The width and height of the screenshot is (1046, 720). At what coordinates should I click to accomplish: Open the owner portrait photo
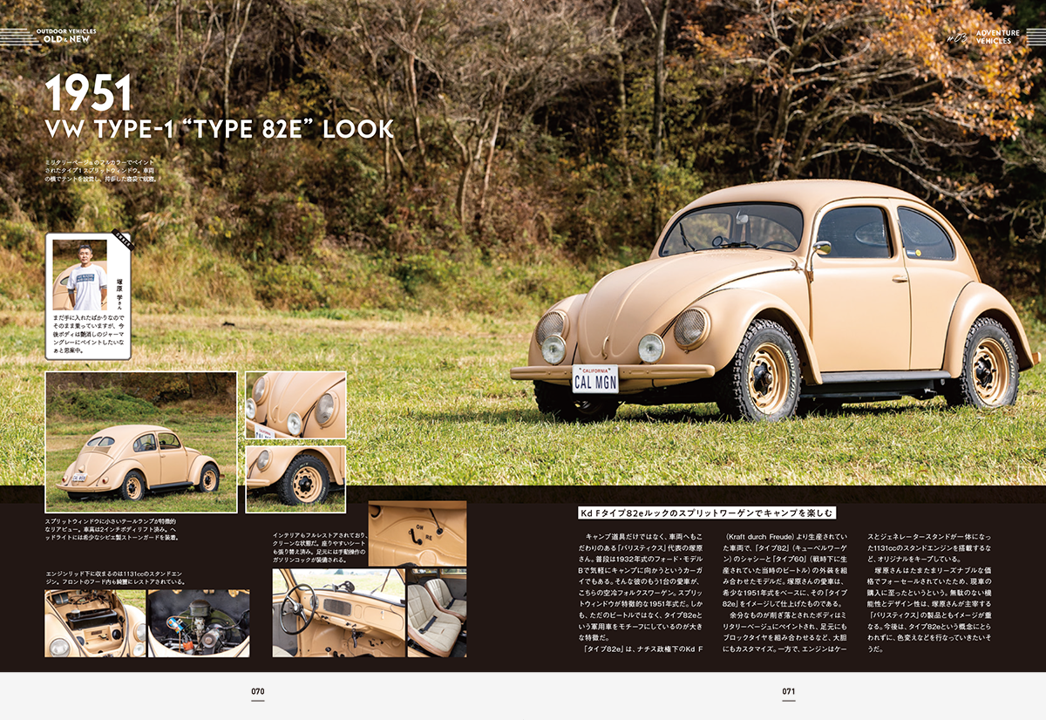[80, 274]
